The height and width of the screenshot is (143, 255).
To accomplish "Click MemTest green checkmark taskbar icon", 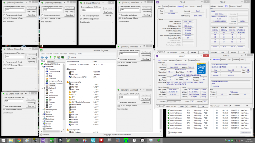I will point(158,140).
